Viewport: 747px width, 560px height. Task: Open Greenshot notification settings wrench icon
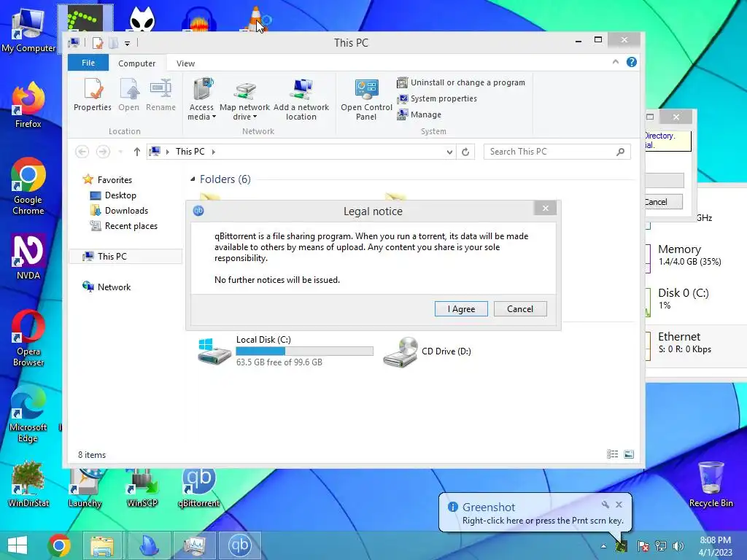tap(605, 505)
